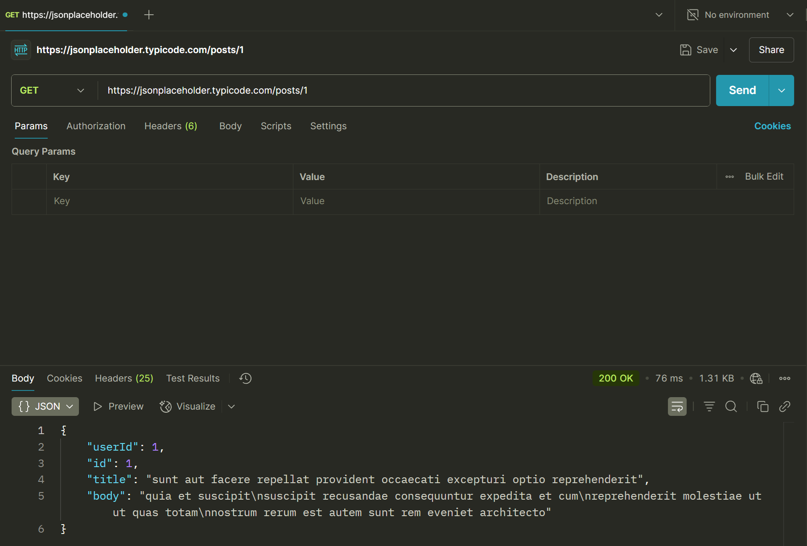
Task: Click the network globe lock icon
Action: (756, 378)
